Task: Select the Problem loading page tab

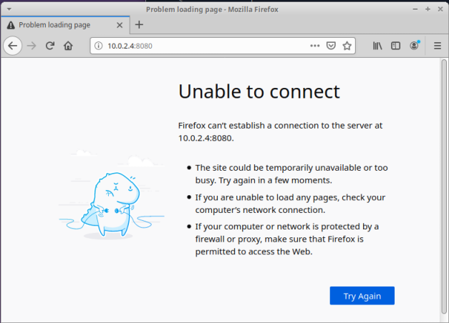Action: 65,25
